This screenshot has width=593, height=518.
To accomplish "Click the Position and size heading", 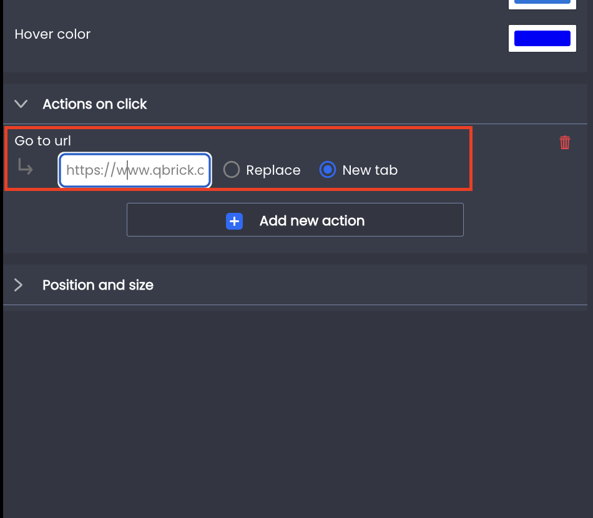I will coord(98,285).
